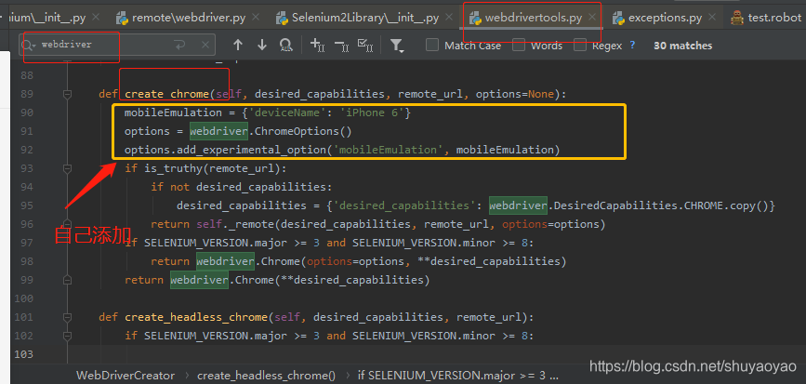Viewport: 806px width, 384px height.
Task: Click the Find All occurrences icon
Action: 286,46
